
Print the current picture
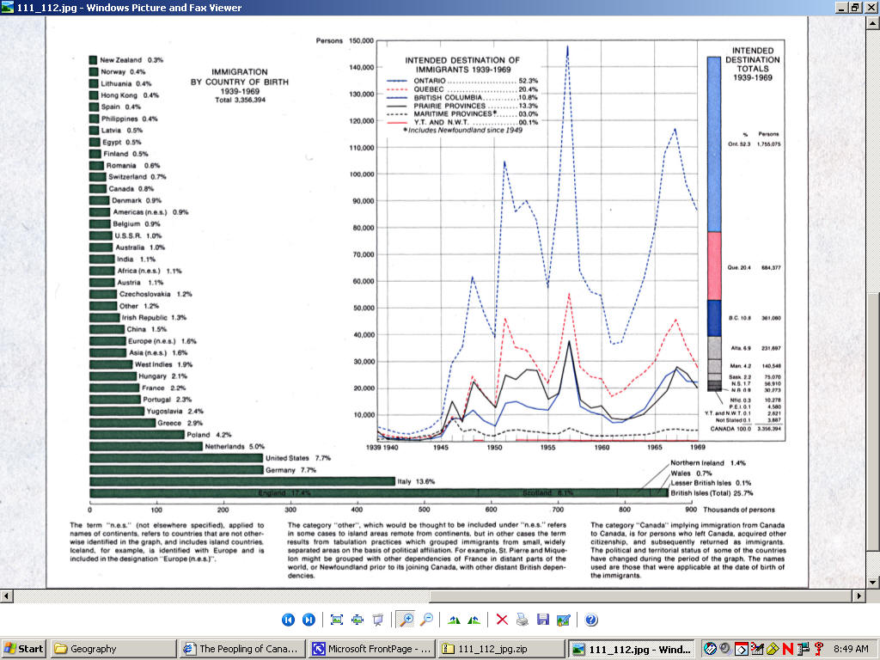click(x=522, y=620)
